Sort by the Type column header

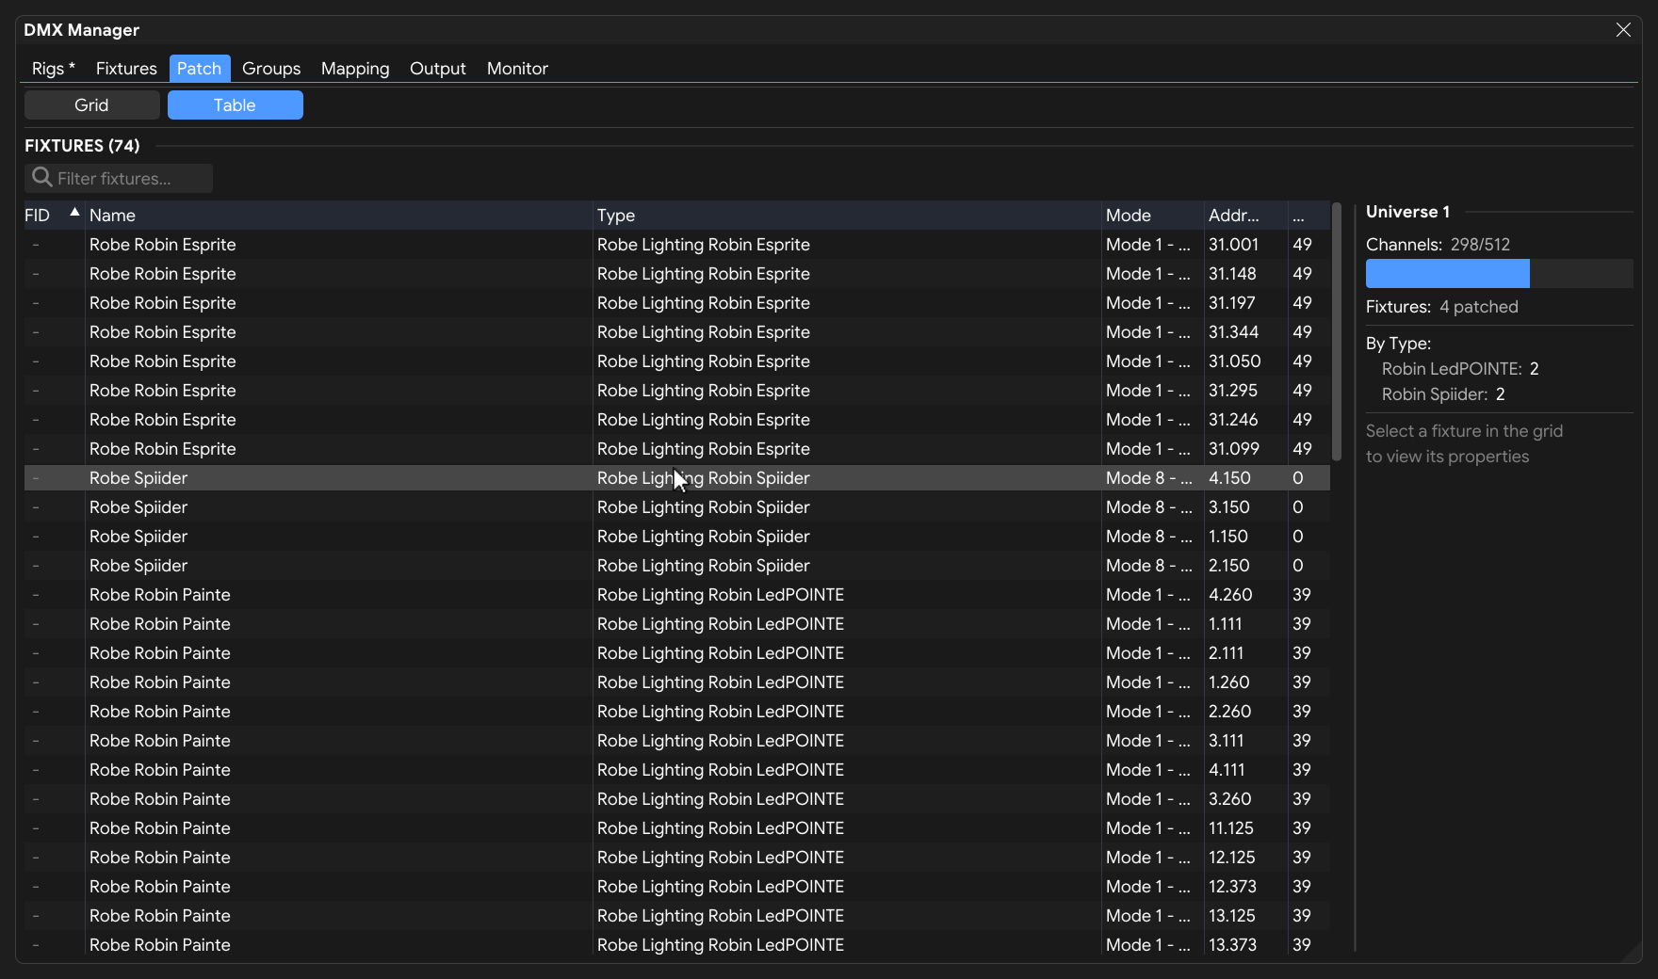(848, 216)
